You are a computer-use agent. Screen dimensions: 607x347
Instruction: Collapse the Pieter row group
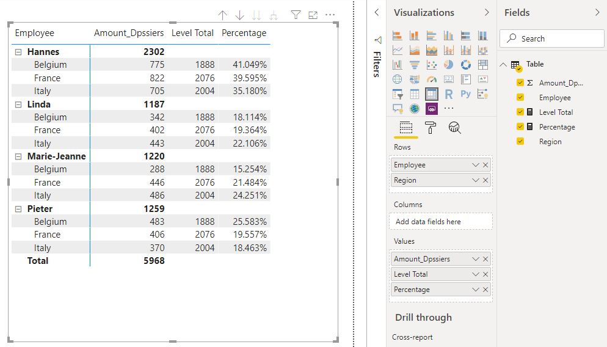18,209
